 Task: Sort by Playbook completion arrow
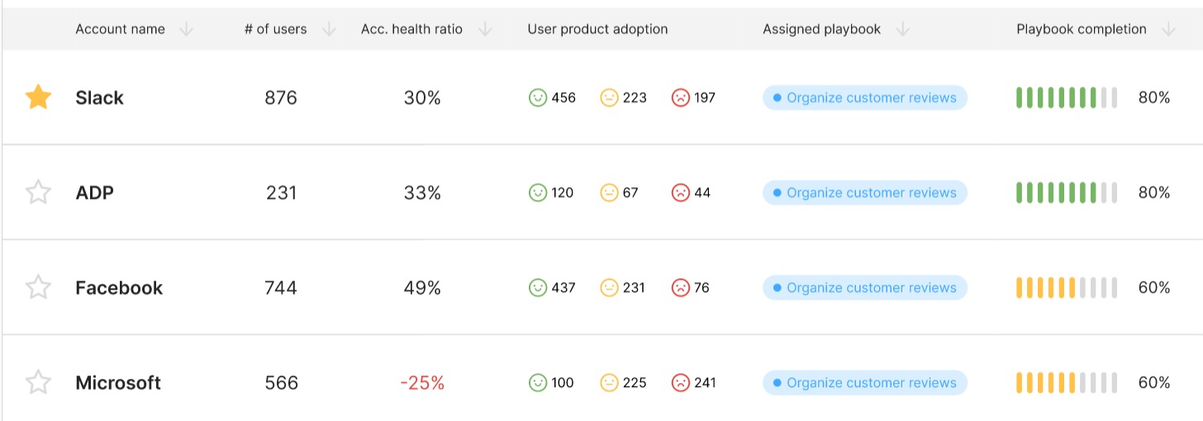[x=1168, y=30]
